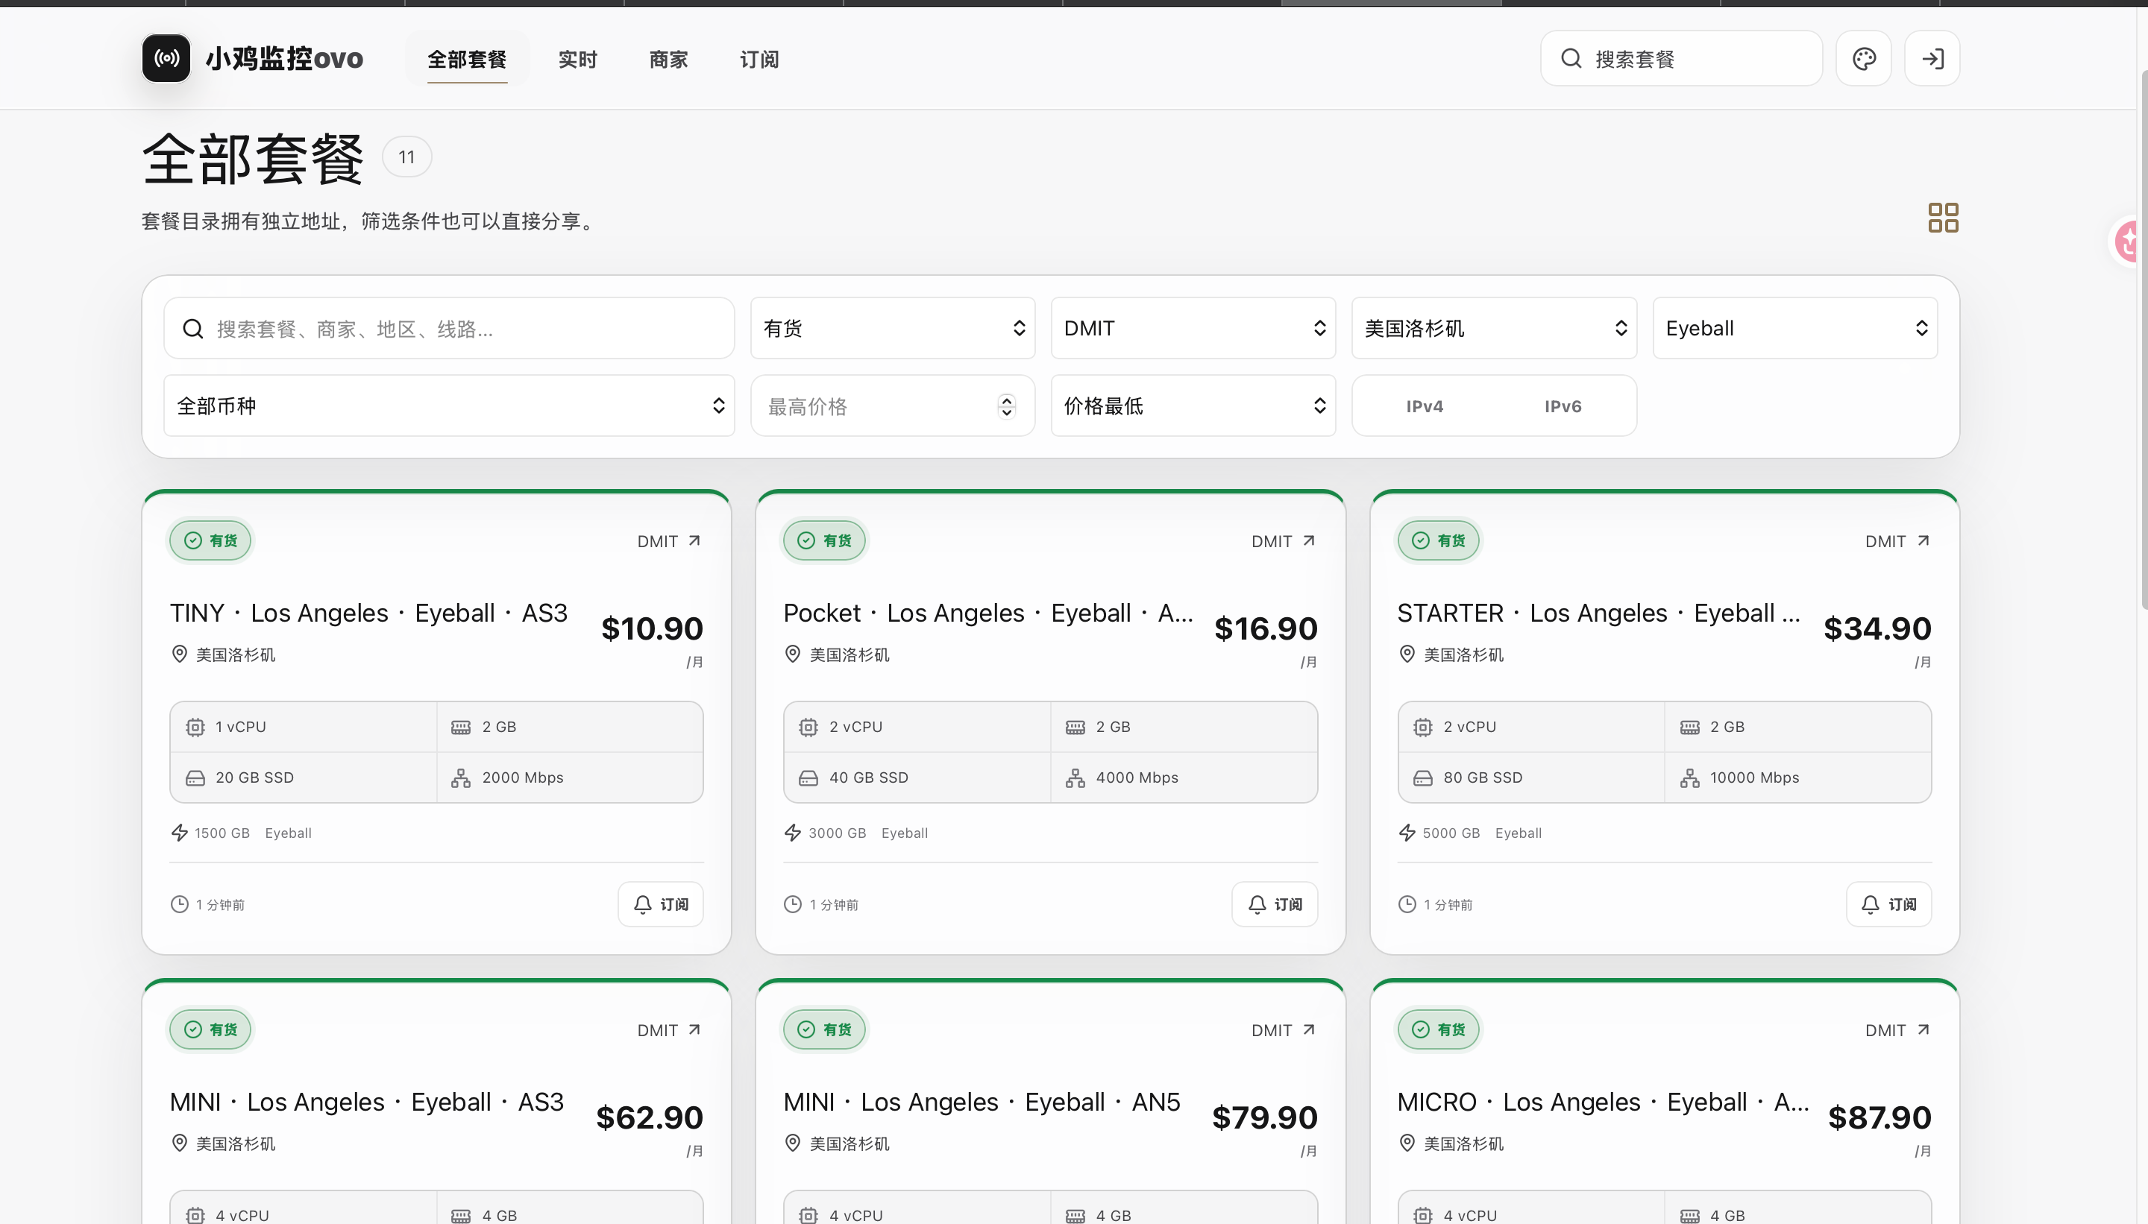Click the 有货 badge on MICRO card
The width and height of the screenshot is (2148, 1224).
click(1438, 1029)
